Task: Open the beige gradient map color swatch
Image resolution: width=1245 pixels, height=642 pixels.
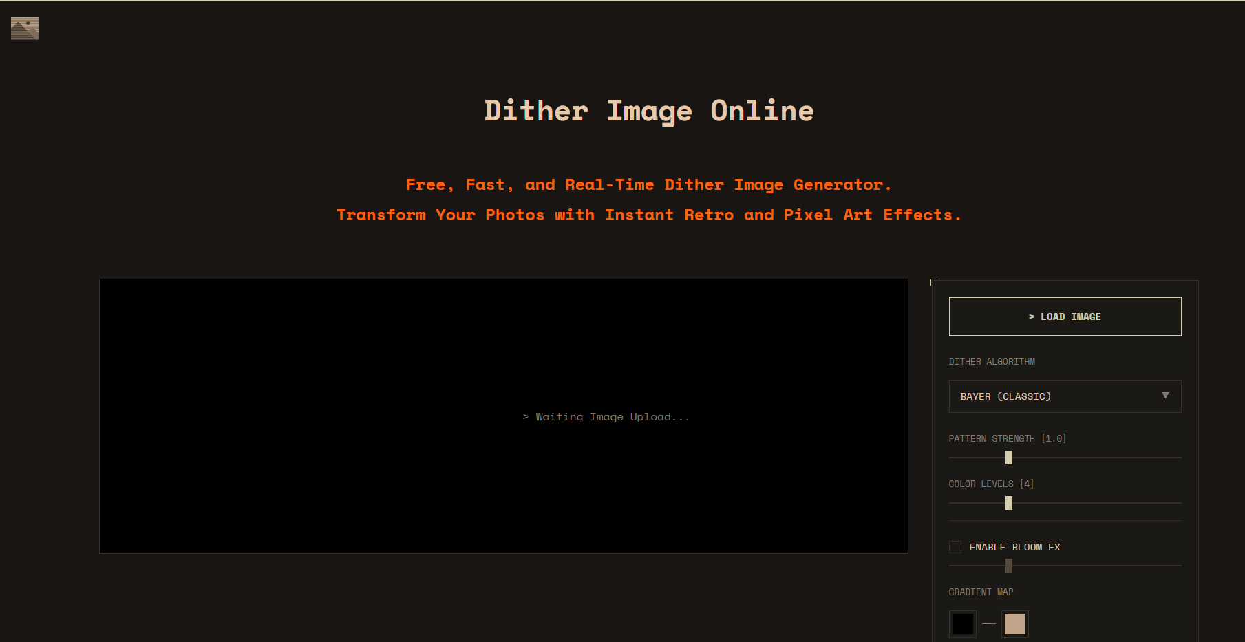Action: click(1015, 623)
